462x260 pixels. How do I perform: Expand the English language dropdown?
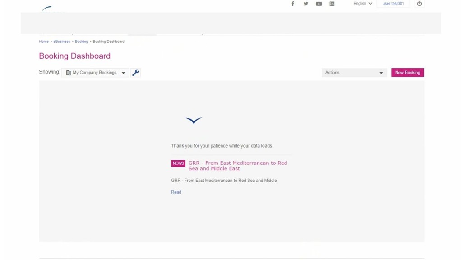[363, 4]
